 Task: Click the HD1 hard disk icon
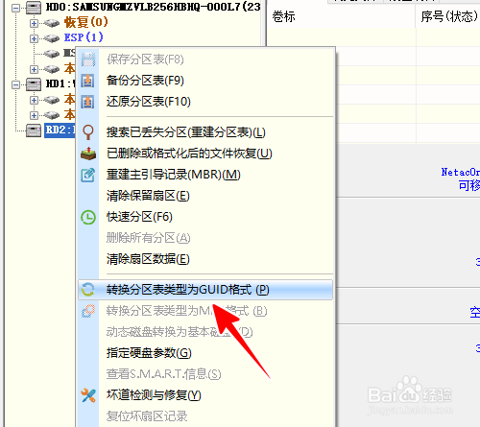tap(34, 84)
